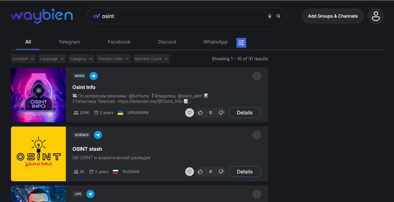Activate voice search microphone icon
Image resolution: width=394 pixels, height=202 pixels.
[270, 16]
